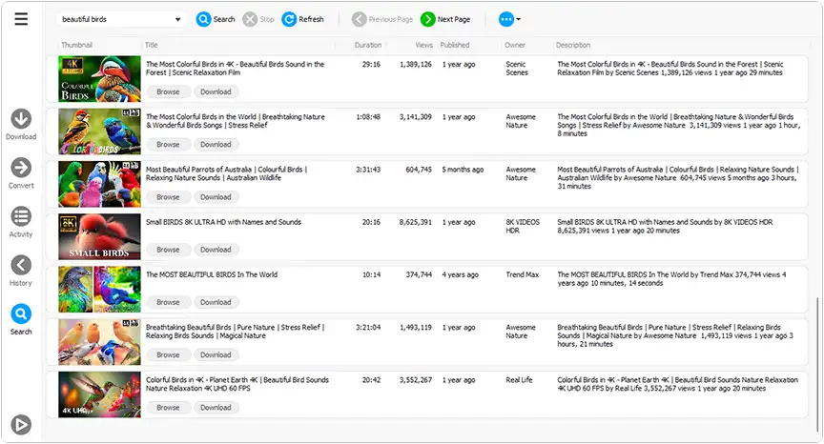Browse 'The MOST BEAUTIFUL BIRDS In The World'

coord(168,302)
